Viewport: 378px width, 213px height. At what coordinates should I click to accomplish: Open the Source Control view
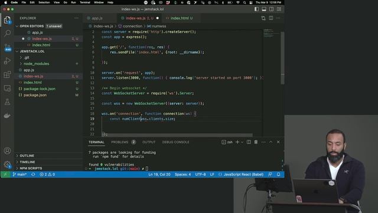tap(7, 47)
